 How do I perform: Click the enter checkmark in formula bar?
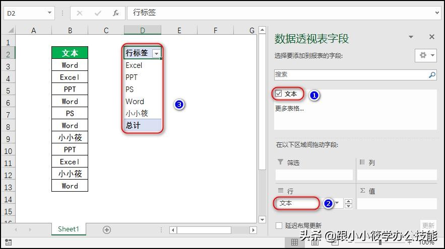pyautogui.click(x=98, y=13)
